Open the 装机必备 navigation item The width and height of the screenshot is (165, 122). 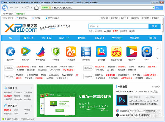tap(134, 38)
